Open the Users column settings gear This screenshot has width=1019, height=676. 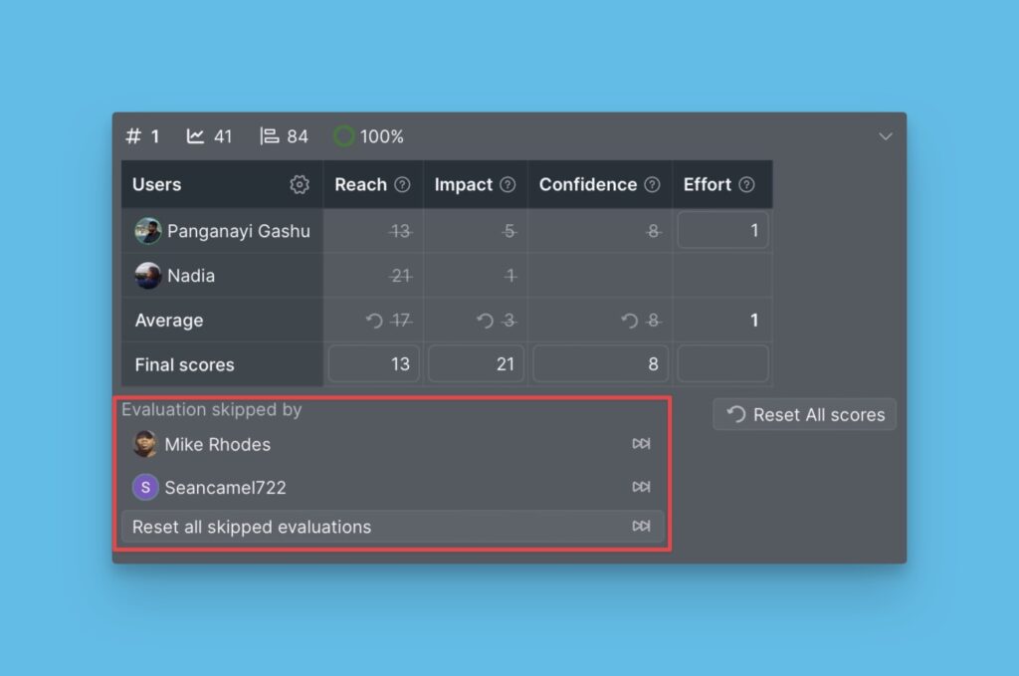tap(300, 184)
